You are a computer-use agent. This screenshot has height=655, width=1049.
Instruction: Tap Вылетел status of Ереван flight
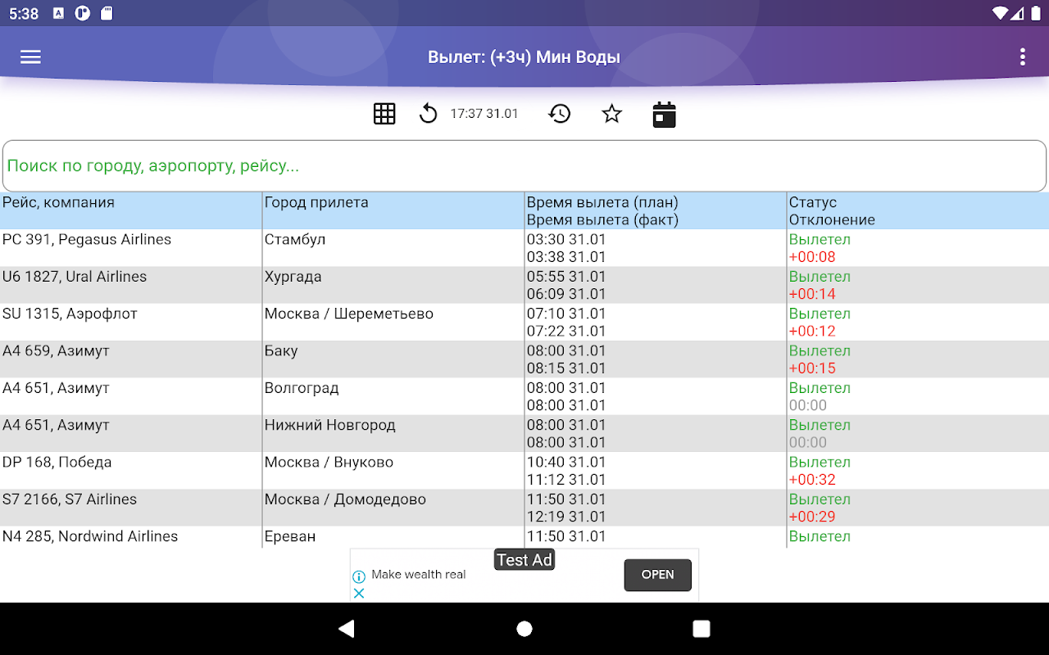(x=820, y=536)
